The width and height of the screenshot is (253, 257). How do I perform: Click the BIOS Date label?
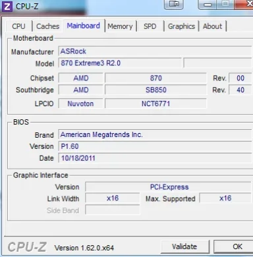tap(46, 158)
